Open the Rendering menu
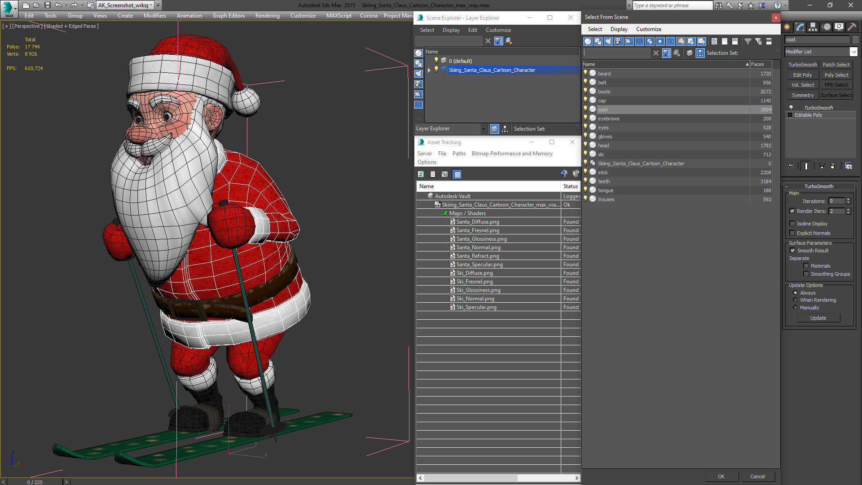The image size is (862, 485). (267, 16)
